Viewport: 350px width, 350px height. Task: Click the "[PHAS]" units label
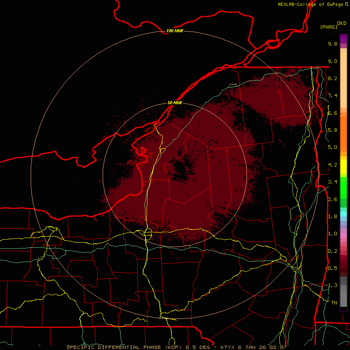tap(329, 27)
